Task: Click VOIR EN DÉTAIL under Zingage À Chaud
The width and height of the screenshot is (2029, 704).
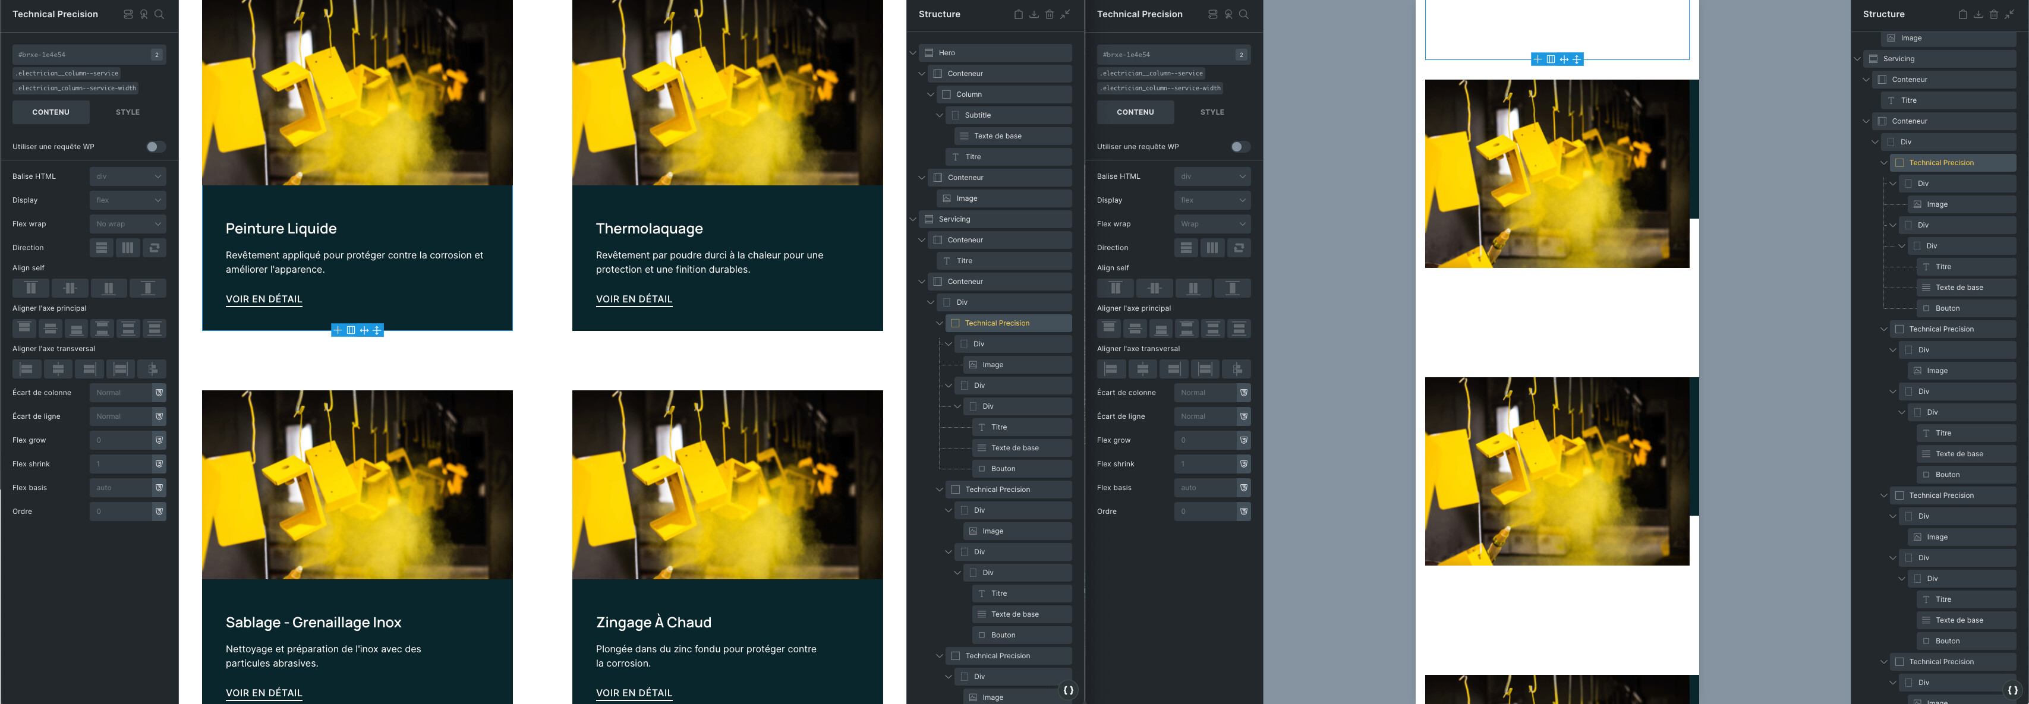Action: tap(634, 693)
